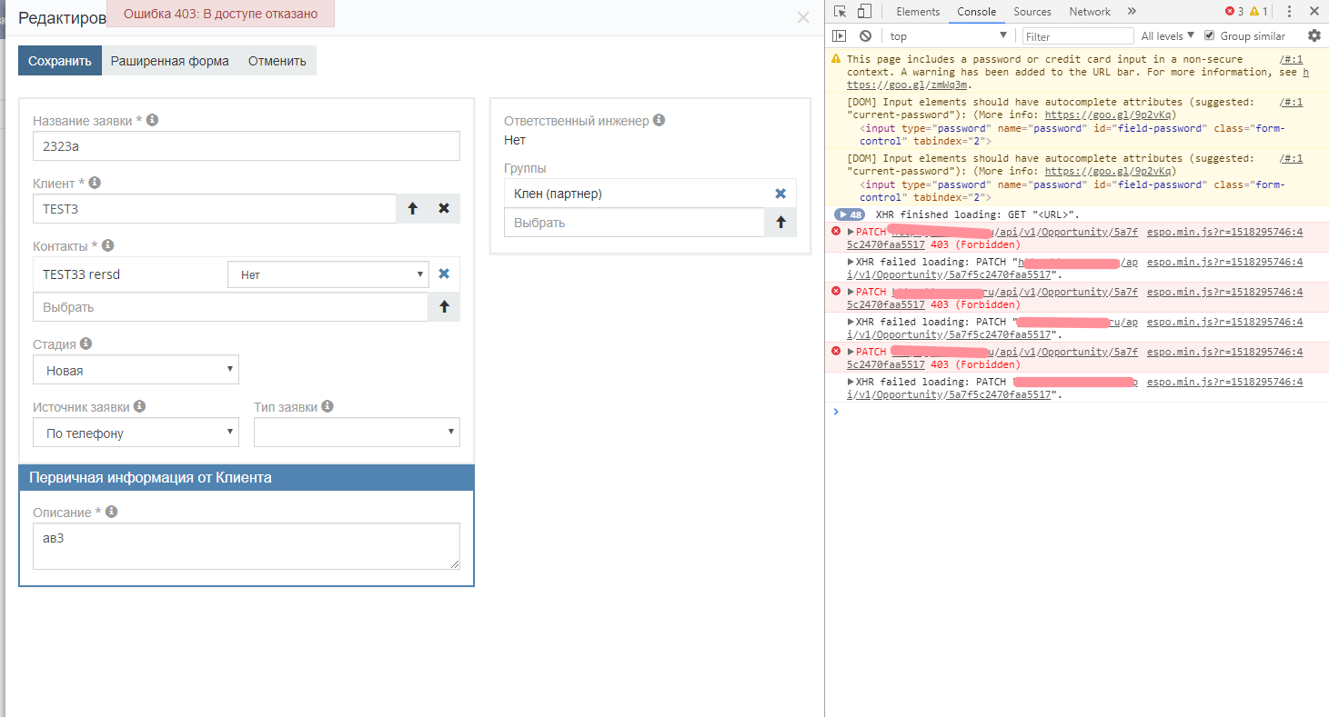This screenshot has height=717, width=1329.
Task: Toggle the Group similar checkbox
Action: (1209, 36)
